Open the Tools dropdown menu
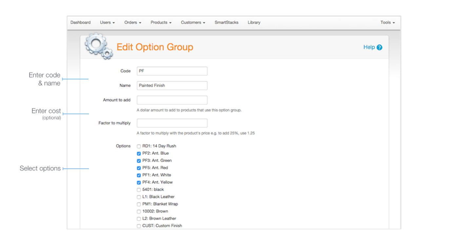The width and height of the screenshot is (459, 247). click(x=388, y=23)
